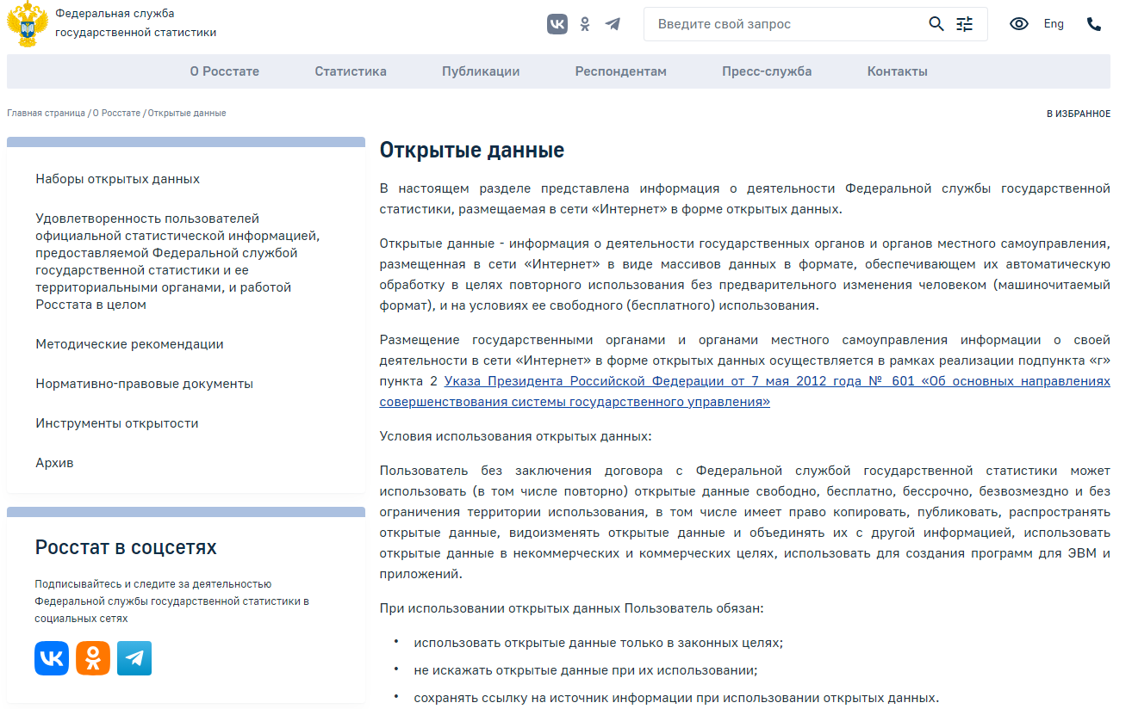
Task: Click the phone contact icon
Action: [1094, 24]
